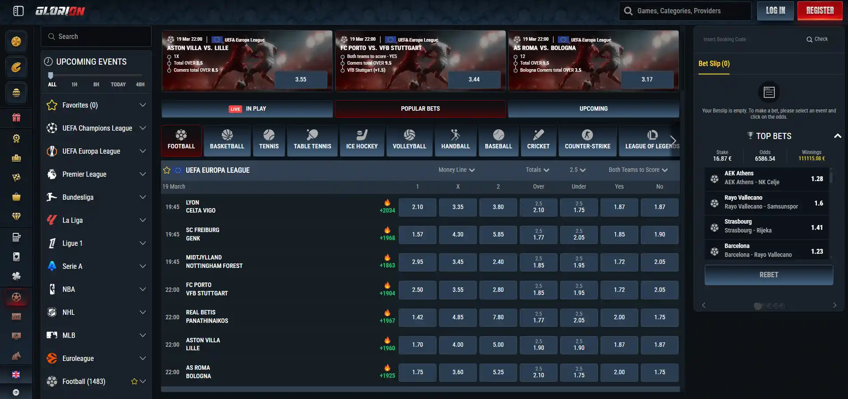Click the REGISTER button
This screenshot has width=848, height=399.
coord(820,11)
